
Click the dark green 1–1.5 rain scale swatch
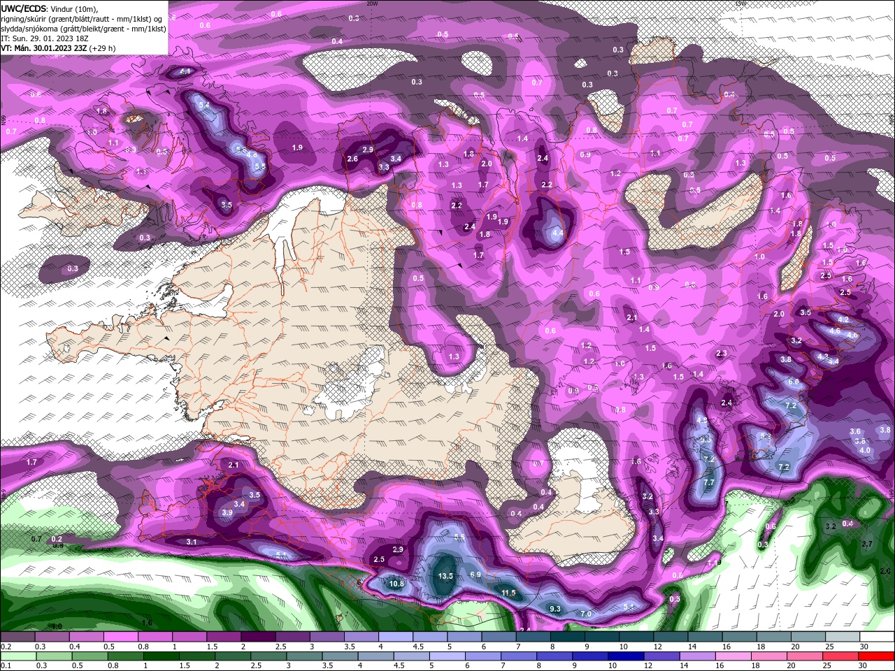pos(161,656)
